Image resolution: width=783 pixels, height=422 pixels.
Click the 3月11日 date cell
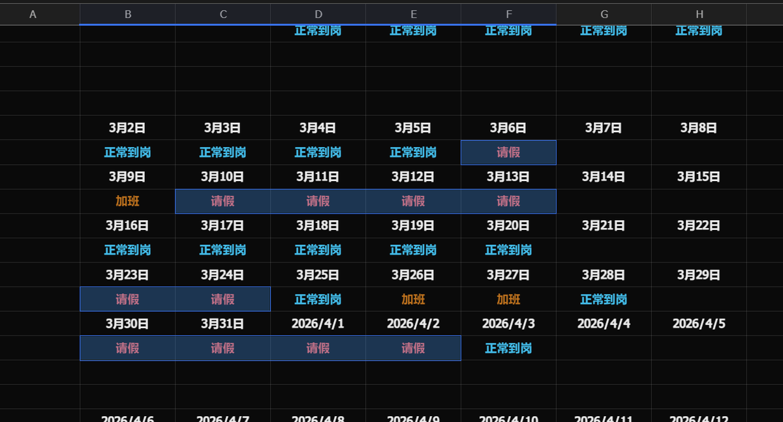tap(318, 176)
